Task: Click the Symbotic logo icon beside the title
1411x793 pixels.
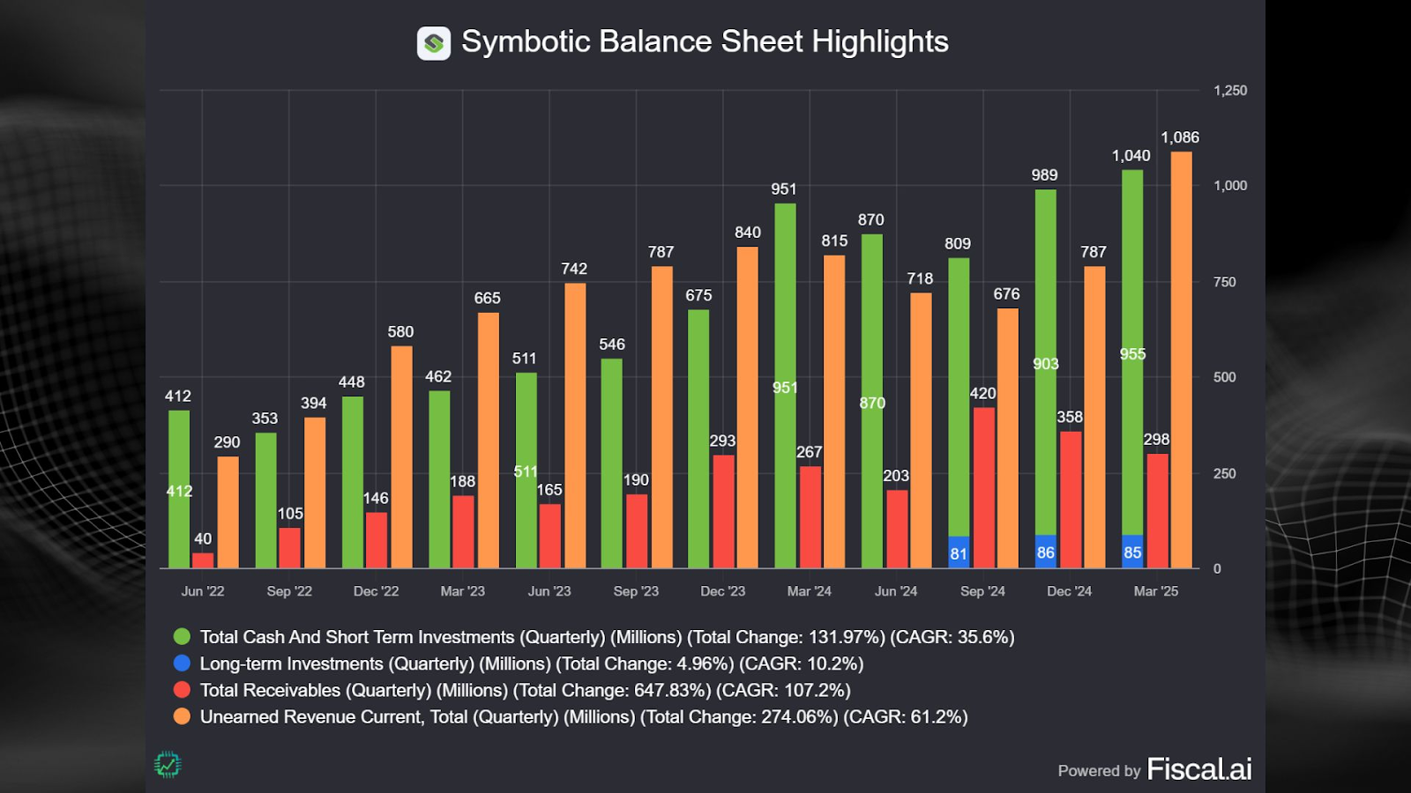Action: point(433,42)
